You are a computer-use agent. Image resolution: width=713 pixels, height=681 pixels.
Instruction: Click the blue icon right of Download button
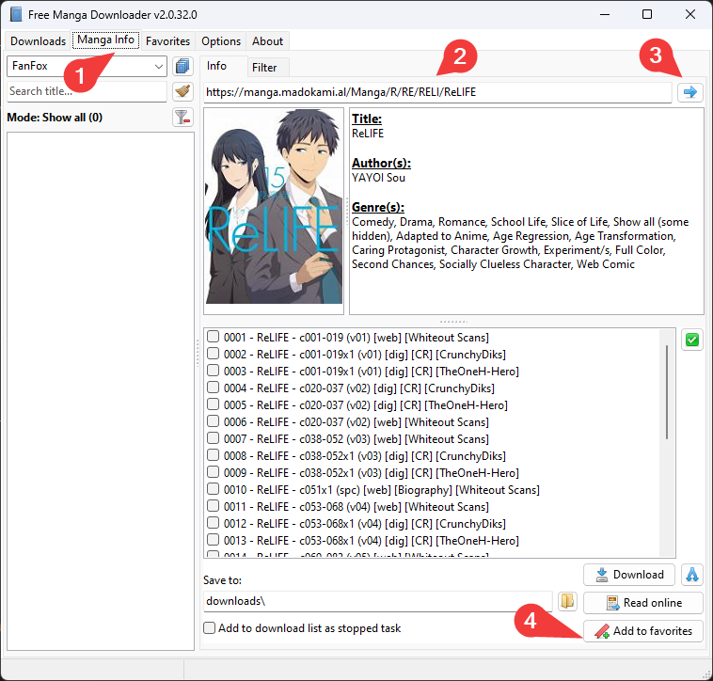pyautogui.click(x=692, y=575)
